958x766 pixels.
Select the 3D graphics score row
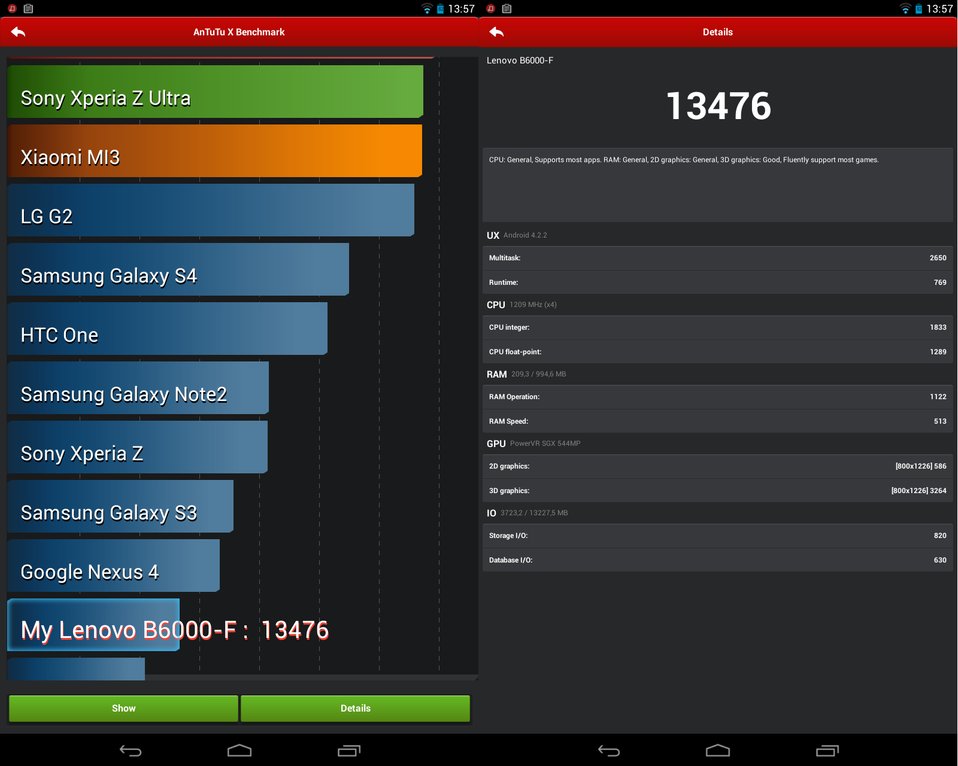coord(717,491)
